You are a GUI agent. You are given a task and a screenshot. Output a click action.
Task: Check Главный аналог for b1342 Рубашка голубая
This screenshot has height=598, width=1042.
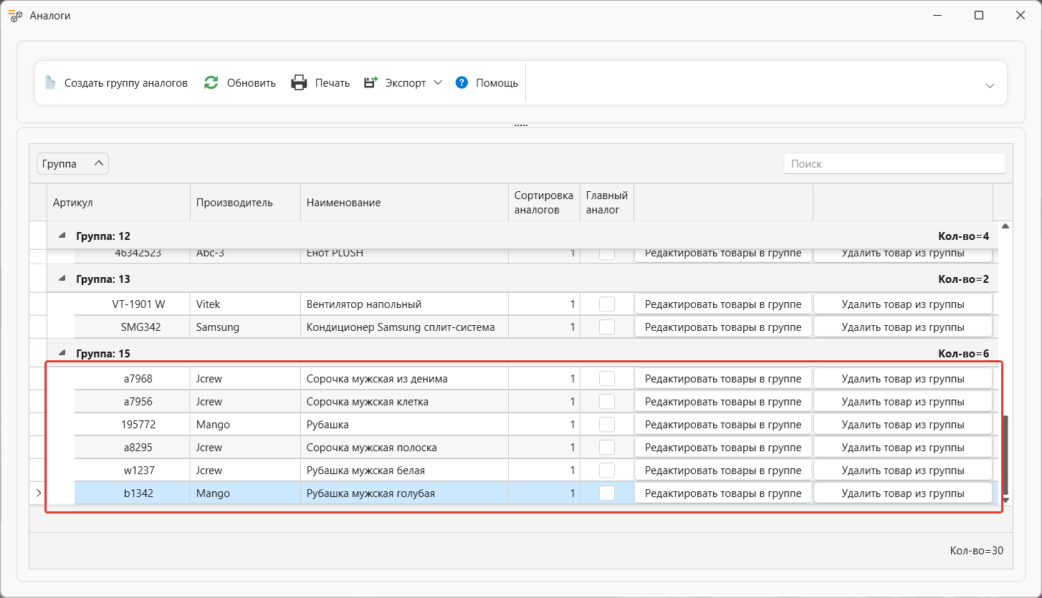(x=606, y=493)
